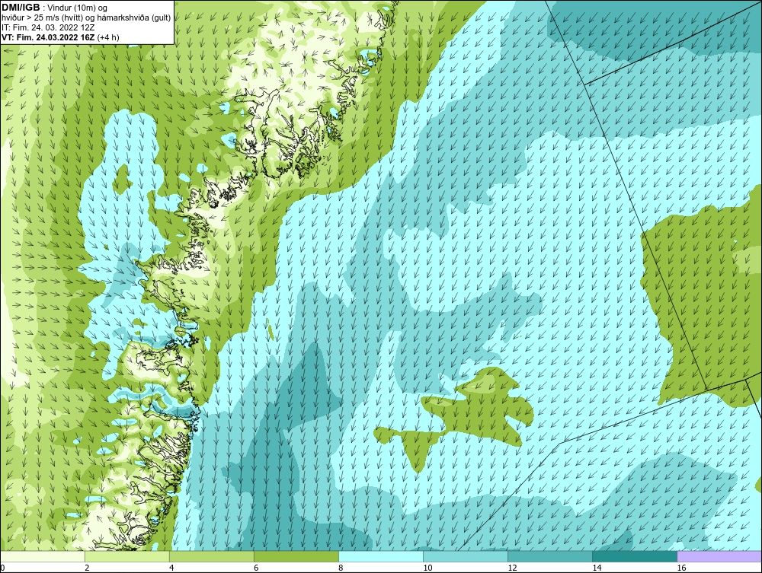The image size is (762, 573).
Task: Click the '(+4 h)' forecast offset text
Action: pos(108,37)
